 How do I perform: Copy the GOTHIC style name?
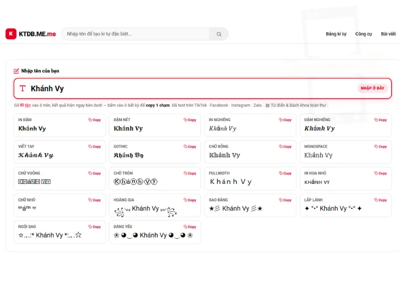(190, 147)
